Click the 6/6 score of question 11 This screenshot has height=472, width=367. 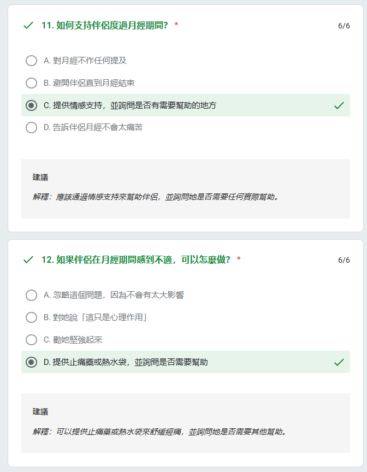344,26
